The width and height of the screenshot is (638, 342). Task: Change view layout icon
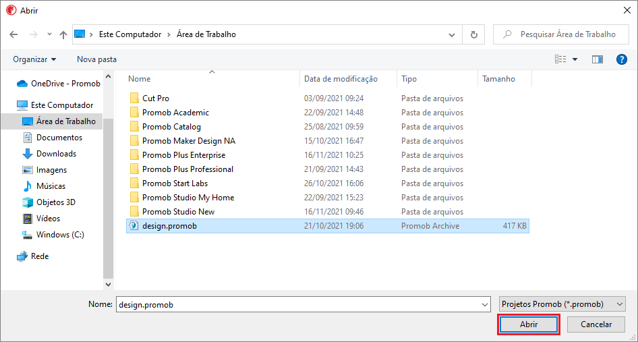(560, 59)
